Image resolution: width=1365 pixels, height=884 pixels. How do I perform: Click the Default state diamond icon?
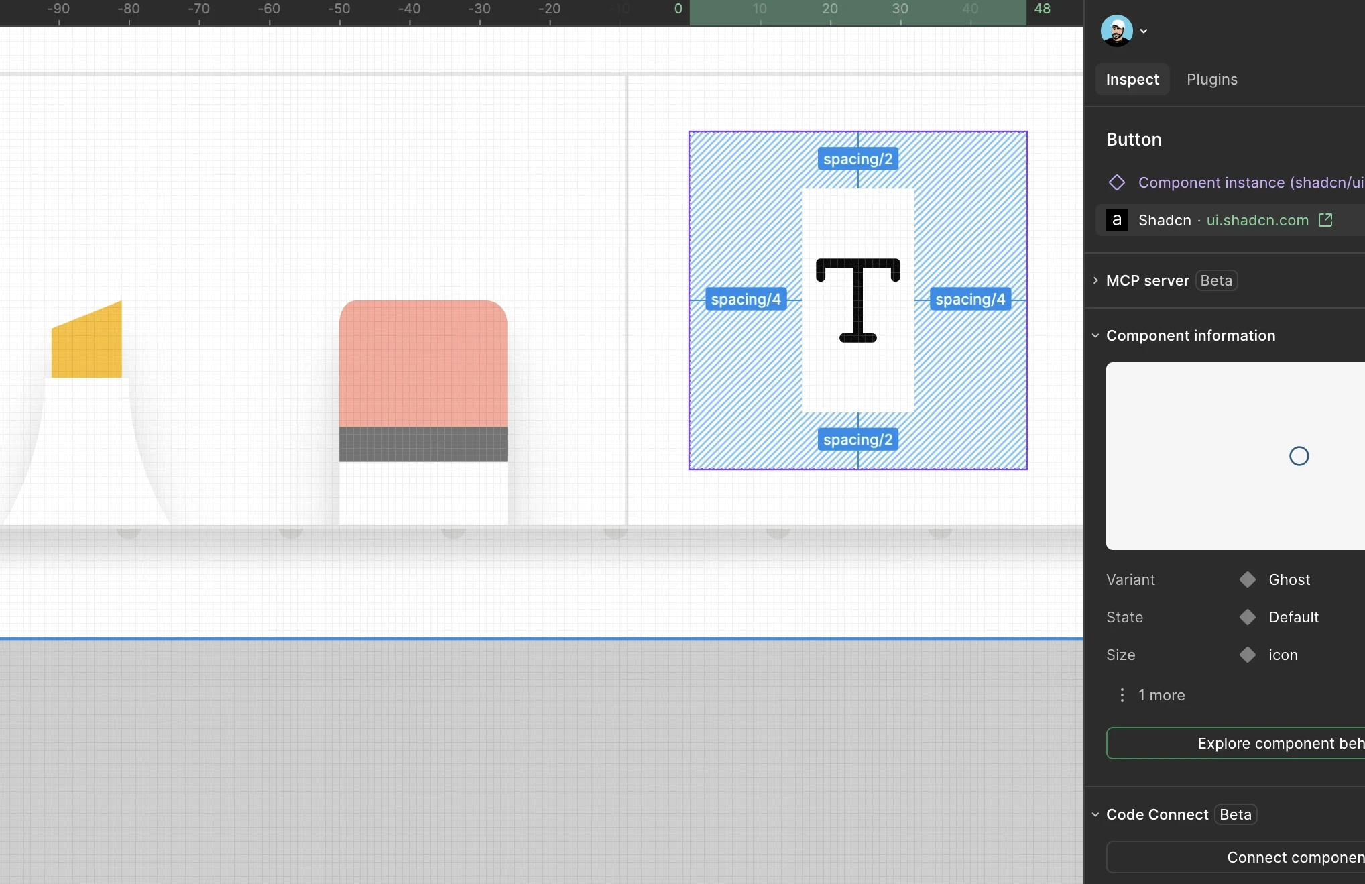click(1247, 617)
